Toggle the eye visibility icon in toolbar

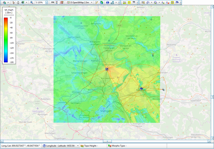134,2
